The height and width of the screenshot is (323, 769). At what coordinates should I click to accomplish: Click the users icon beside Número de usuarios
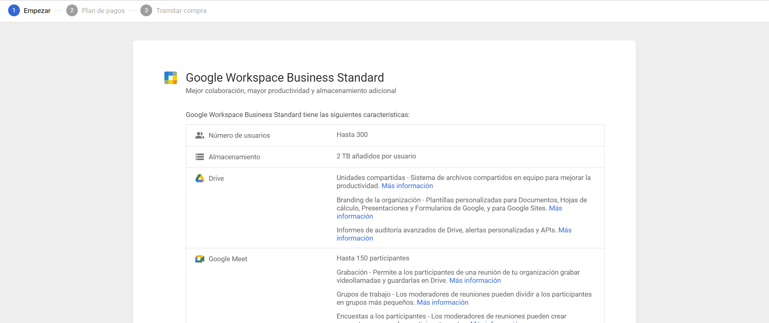(199, 135)
